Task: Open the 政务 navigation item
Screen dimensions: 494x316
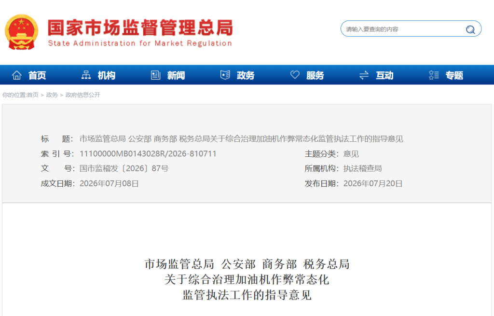Action: pyautogui.click(x=246, y=75)
